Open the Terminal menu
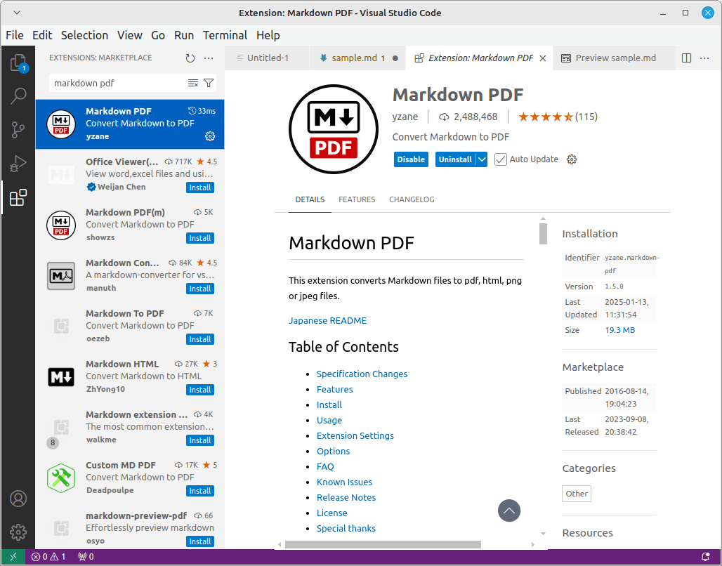The height and width of the screenshot is (566, 722). pos(225,35)
